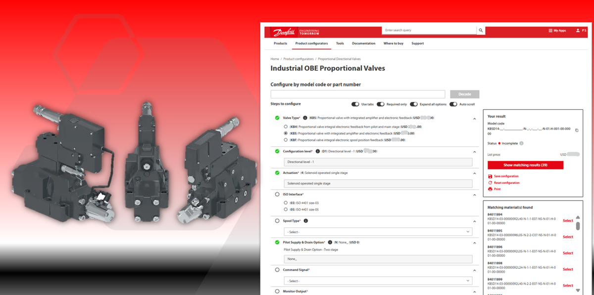Click the search magnifier icon
Screen dimensions: 594x295
(481, 30)
